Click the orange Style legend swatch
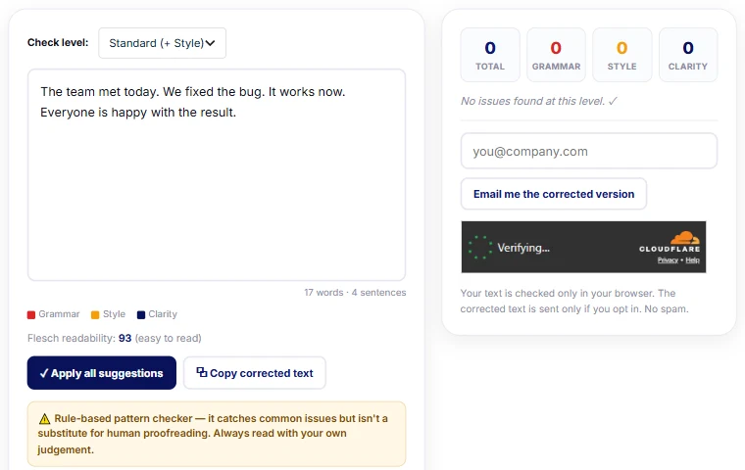This screenshot has height=470, width=745. [95, 314]
